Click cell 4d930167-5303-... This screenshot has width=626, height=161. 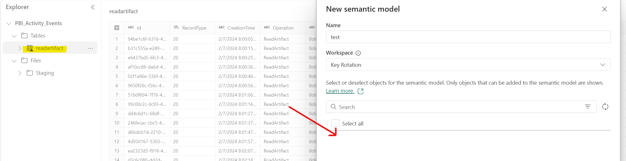coord(147,142)
